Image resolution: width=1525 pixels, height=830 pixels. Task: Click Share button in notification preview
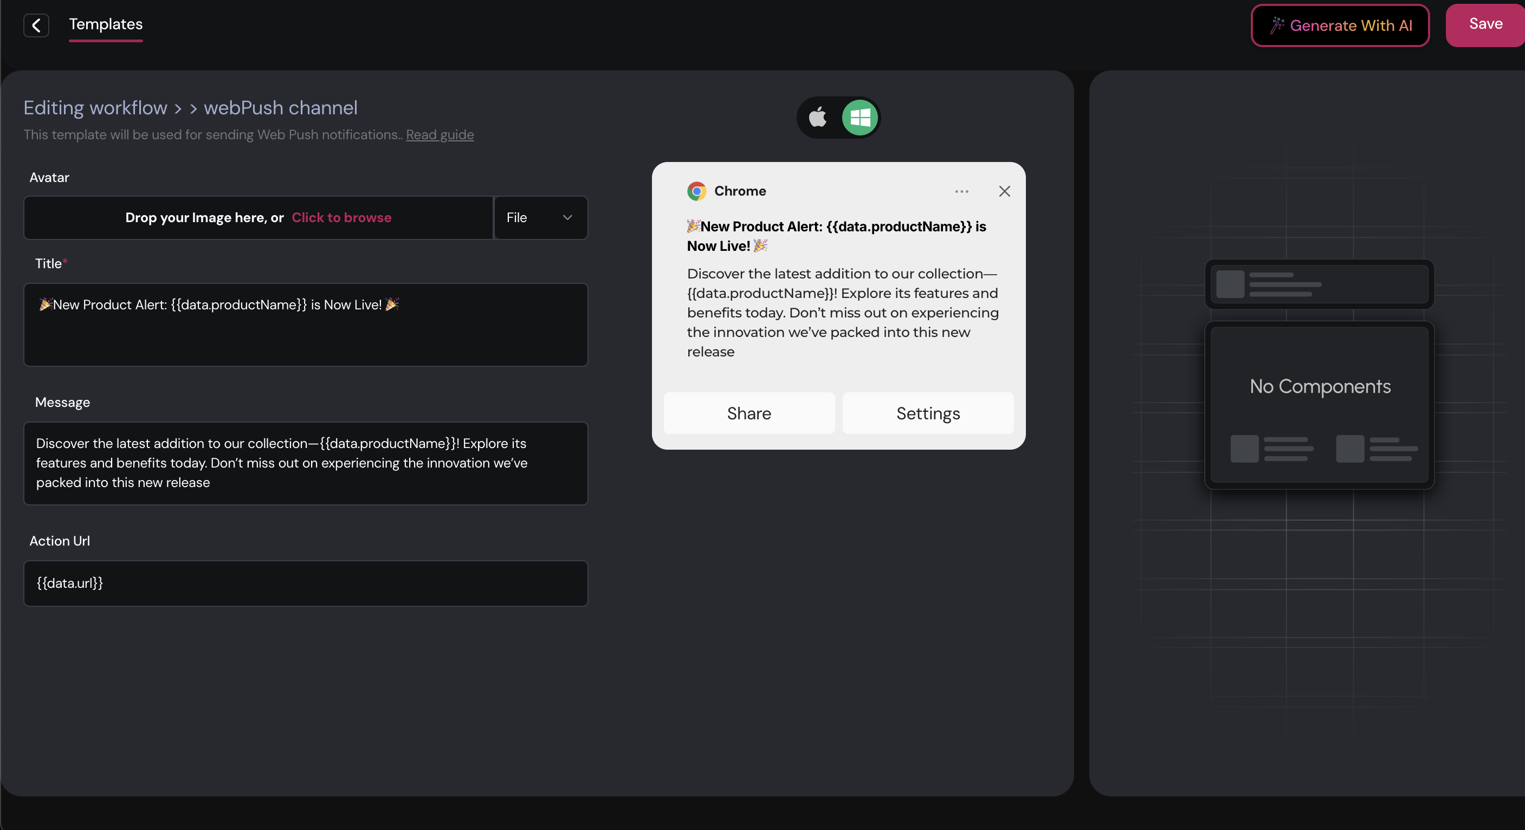click(749, 413)
